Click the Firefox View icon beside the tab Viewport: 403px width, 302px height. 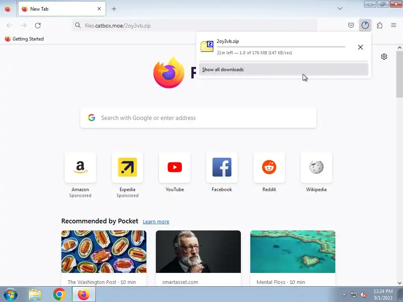tap(8, 9)
